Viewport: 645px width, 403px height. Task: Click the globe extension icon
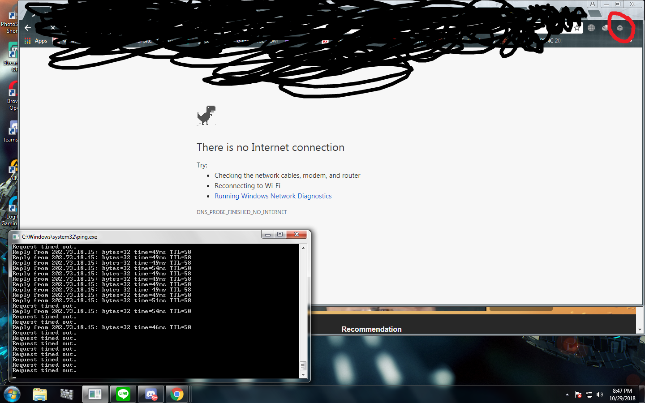[591, 28]
